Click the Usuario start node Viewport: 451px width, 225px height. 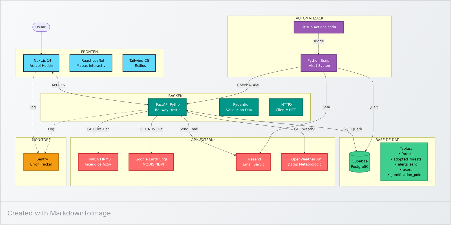pos(41,27)
